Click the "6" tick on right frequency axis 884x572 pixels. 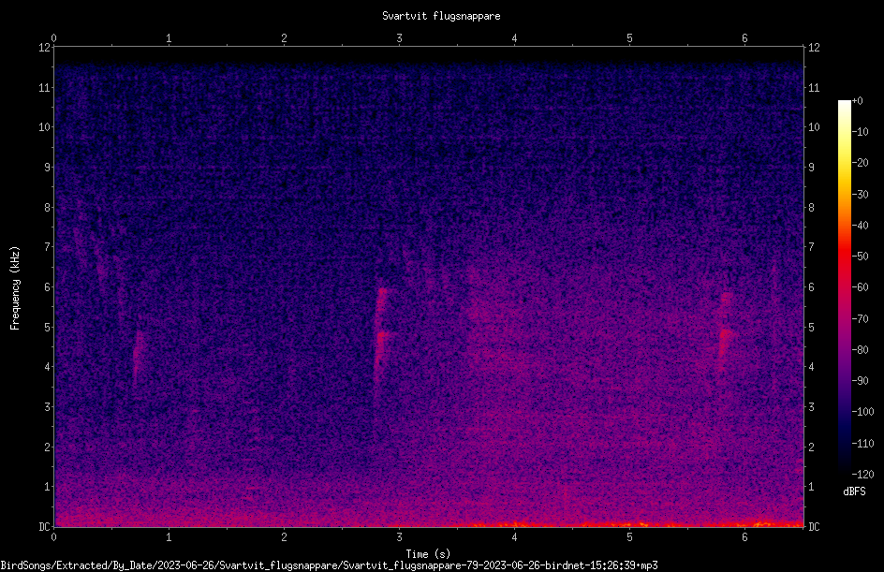tap(811, 287)
